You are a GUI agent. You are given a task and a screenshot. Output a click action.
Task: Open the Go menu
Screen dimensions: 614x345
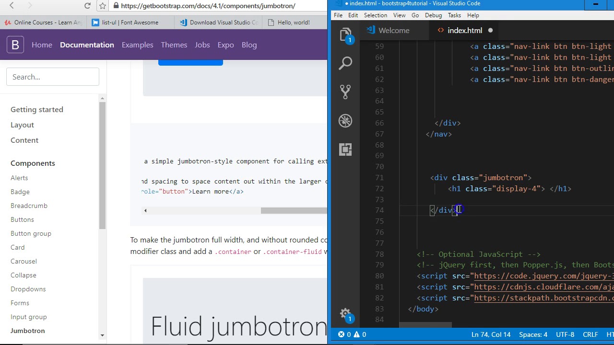click(x=415, y=15)
